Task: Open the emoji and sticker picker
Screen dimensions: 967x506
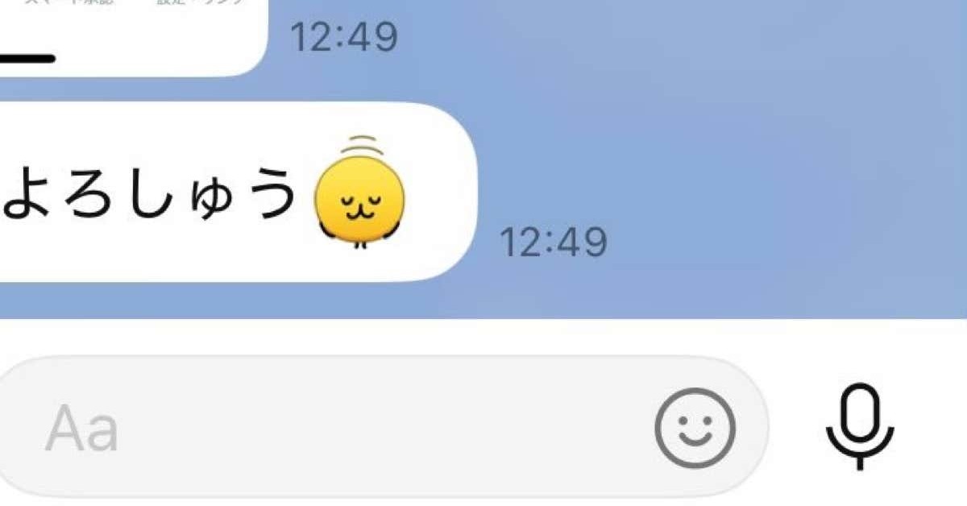Action: 695,429
